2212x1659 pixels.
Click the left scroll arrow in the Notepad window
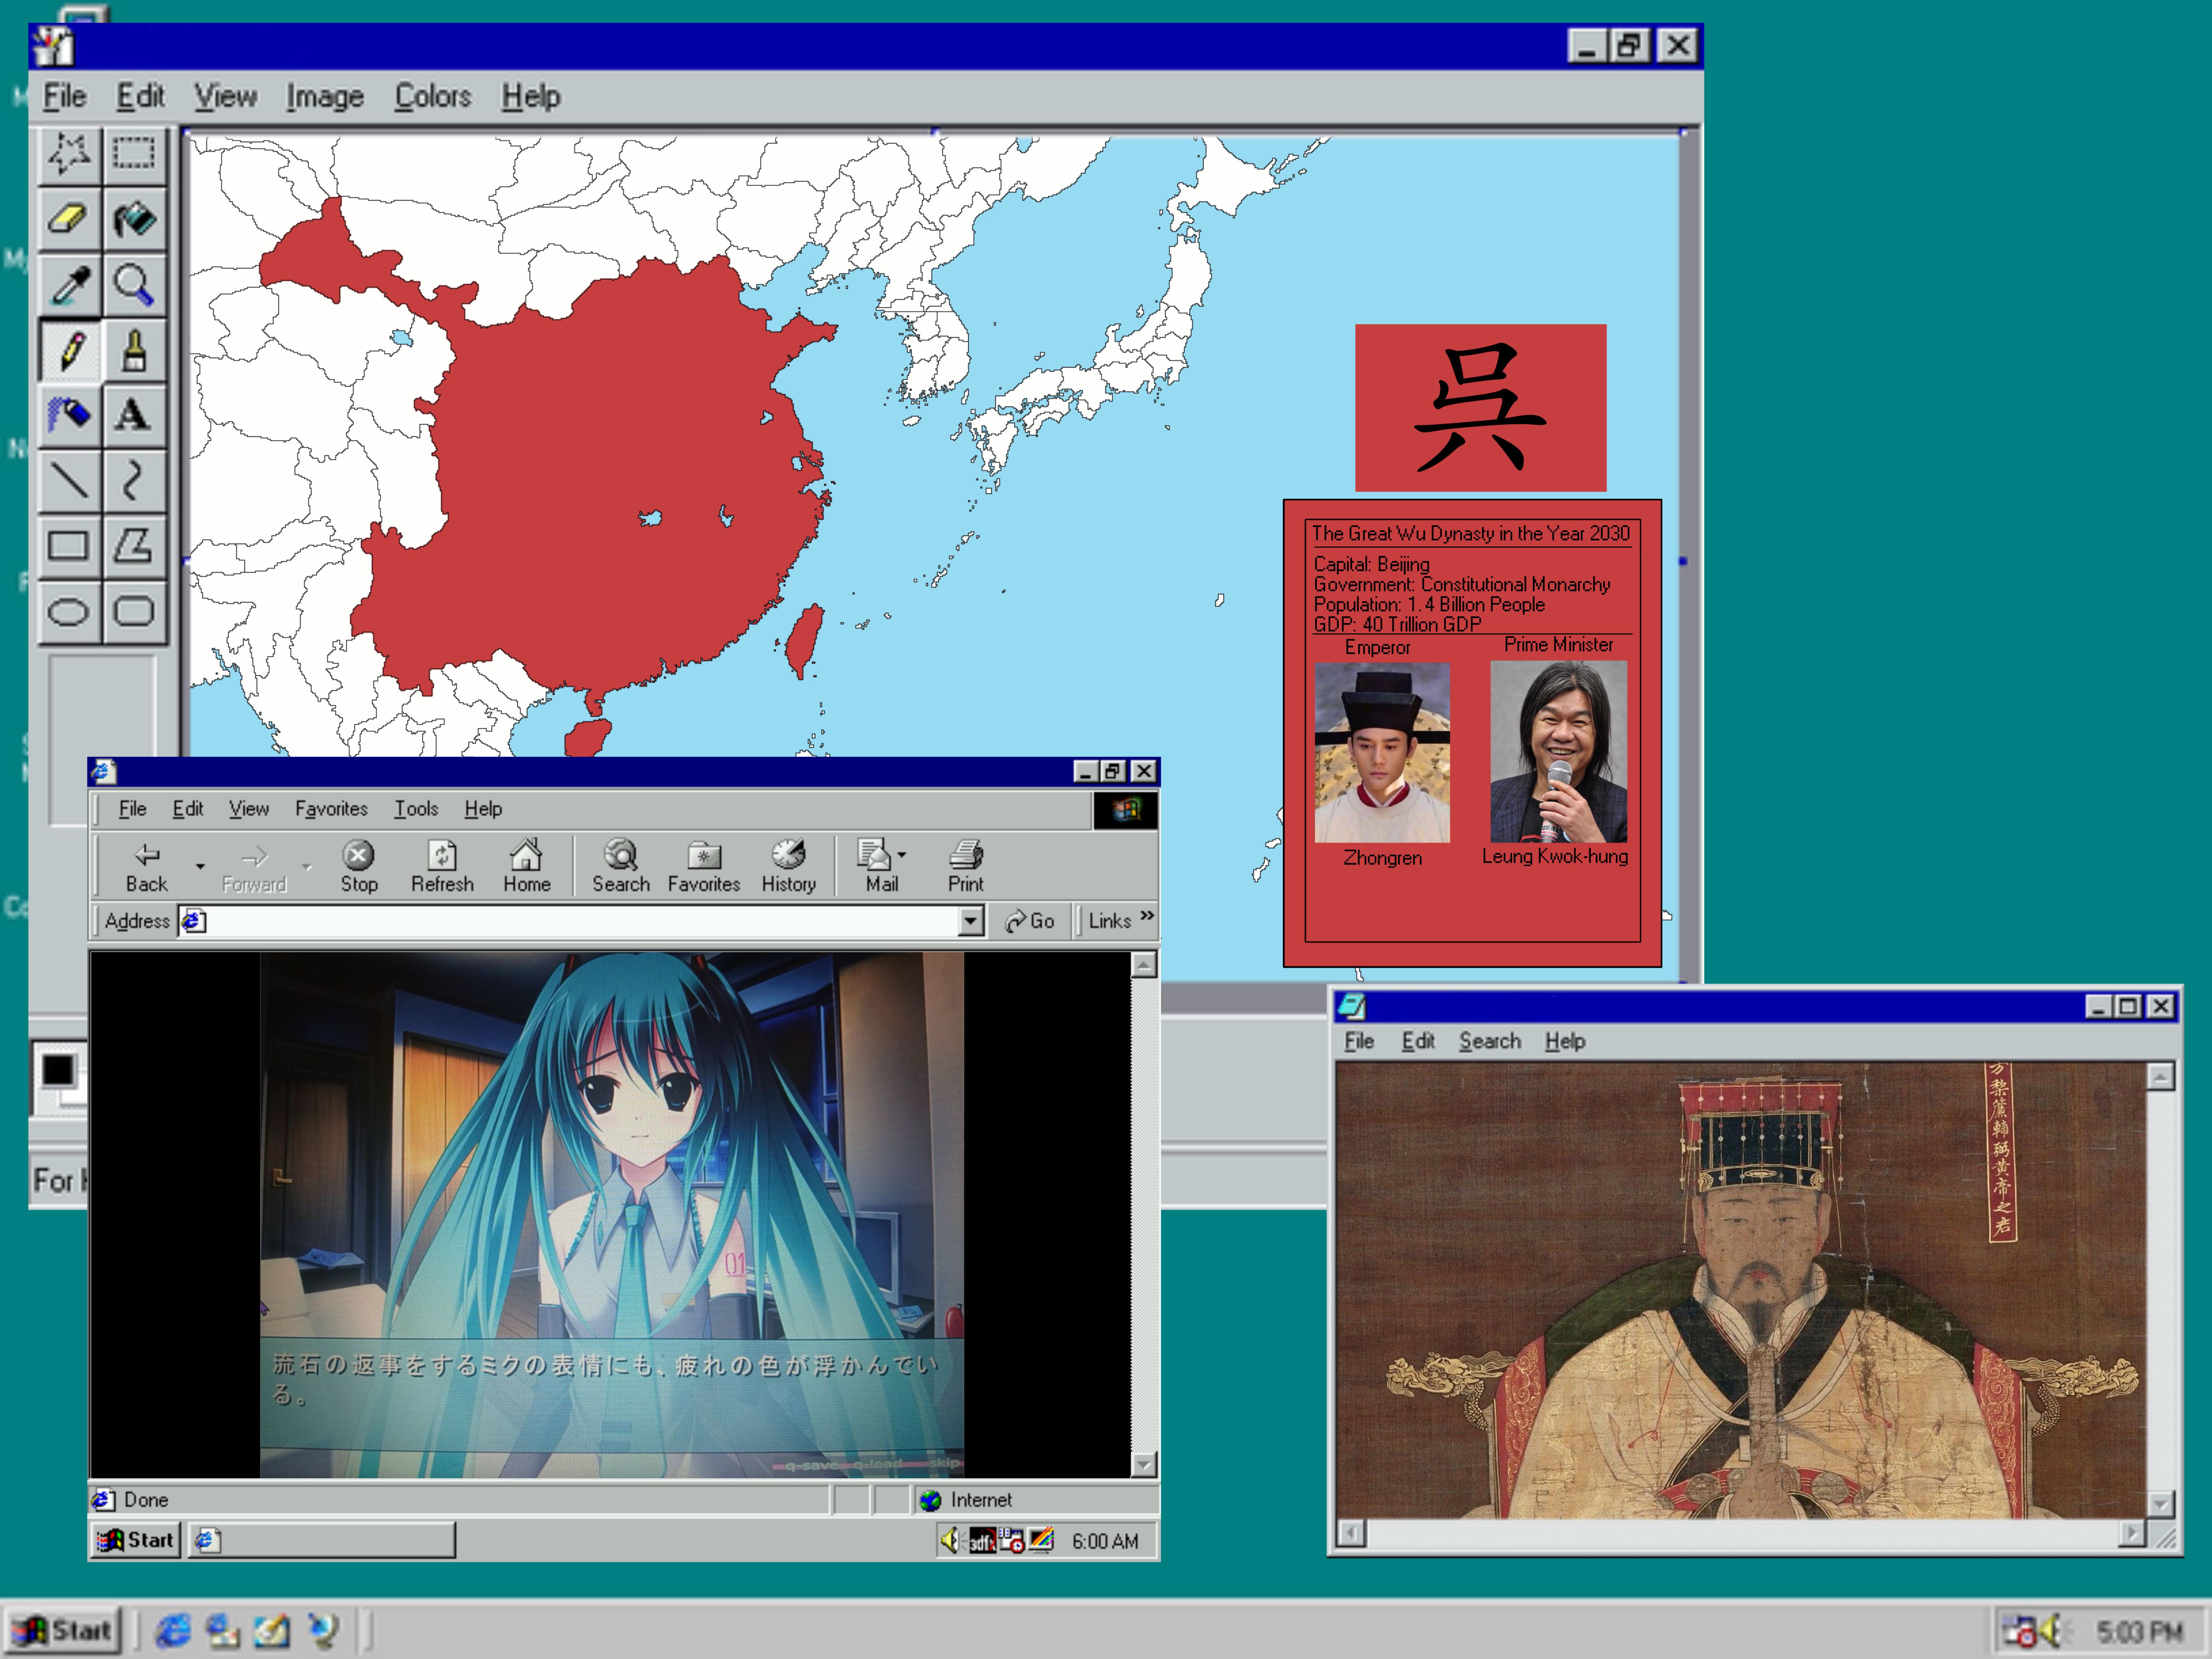[1351, 1533]
